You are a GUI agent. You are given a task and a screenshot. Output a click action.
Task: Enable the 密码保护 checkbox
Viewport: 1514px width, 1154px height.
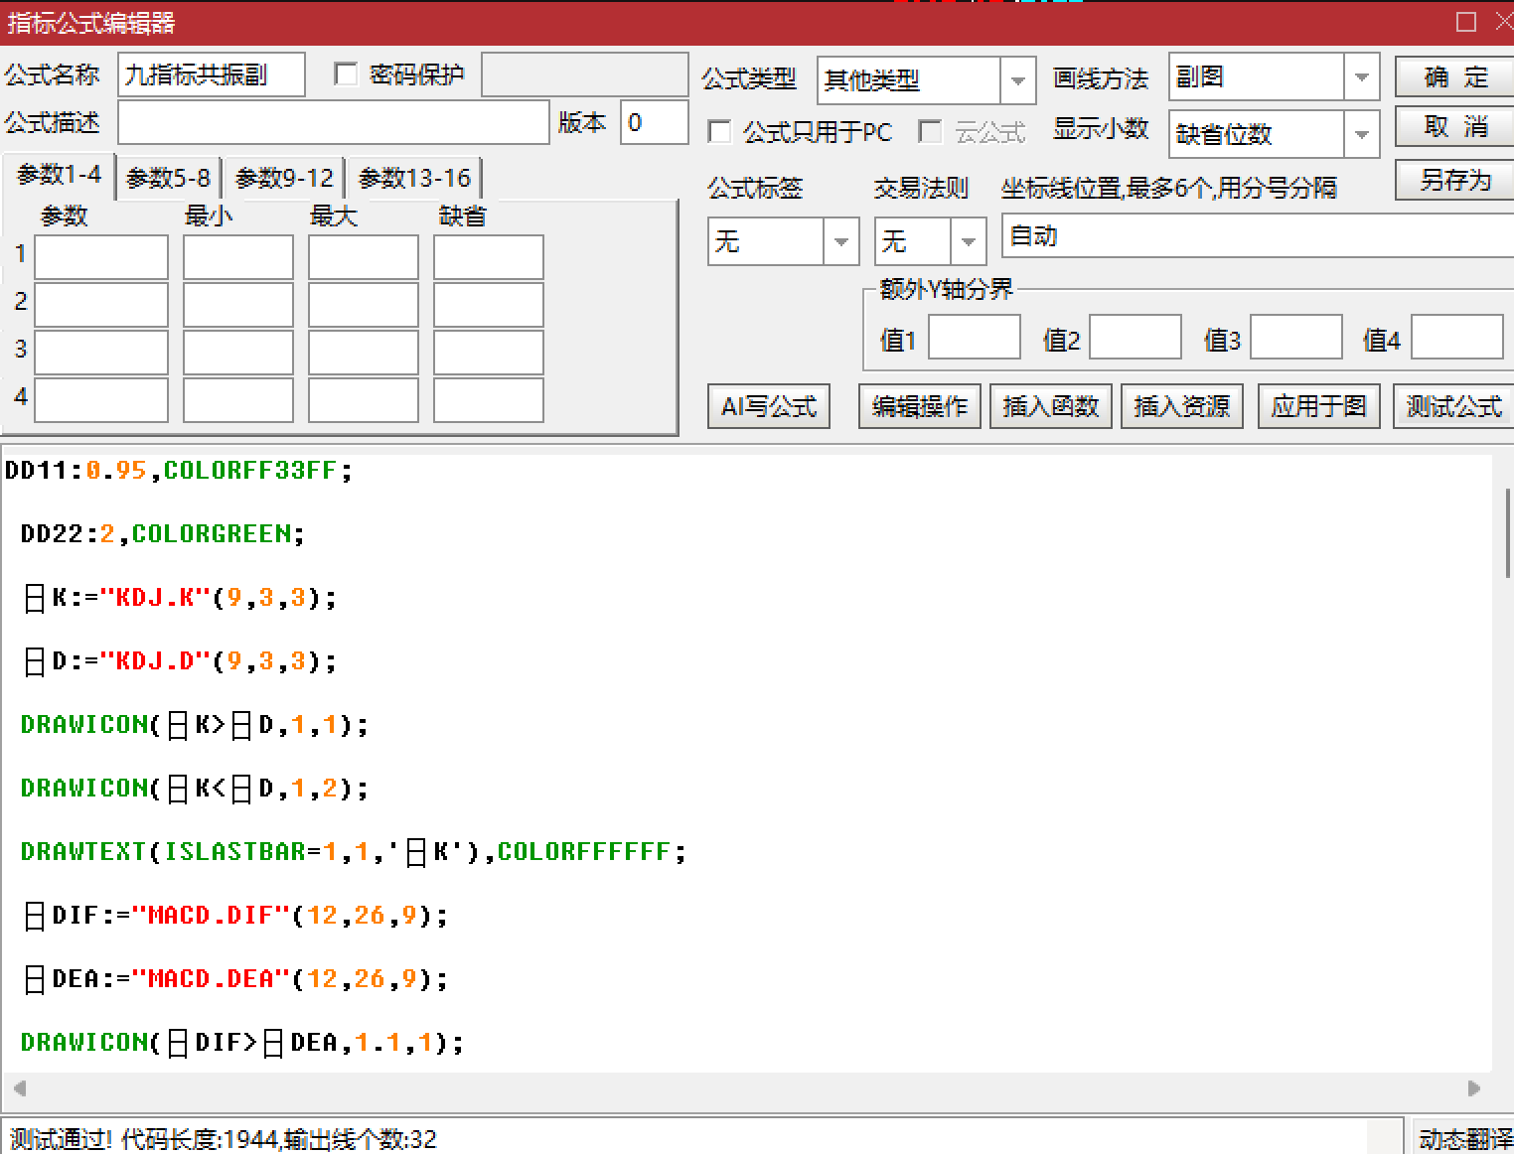point(346,75)
